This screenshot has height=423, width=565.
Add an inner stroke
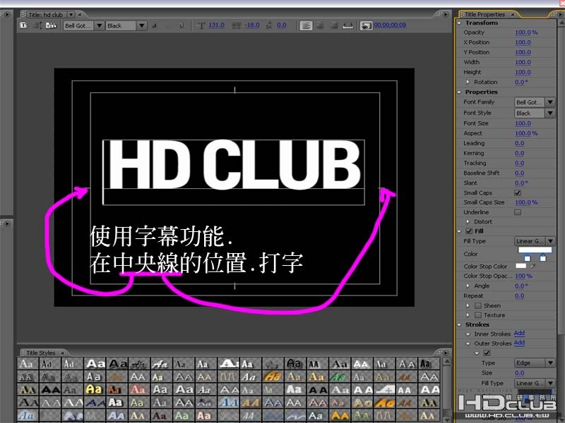519,333
